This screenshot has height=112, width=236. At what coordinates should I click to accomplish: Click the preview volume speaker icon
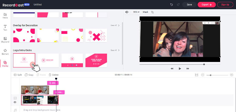pos(127,12)
